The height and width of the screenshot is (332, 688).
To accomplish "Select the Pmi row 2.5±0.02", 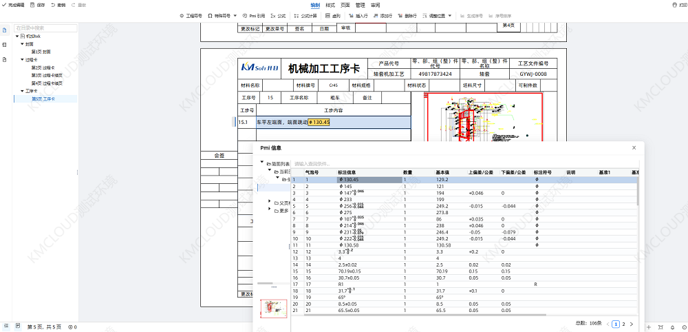I will [464, 264].
